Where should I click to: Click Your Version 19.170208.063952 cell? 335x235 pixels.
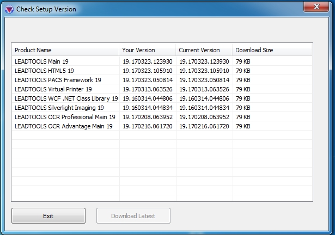coord(148,117)
